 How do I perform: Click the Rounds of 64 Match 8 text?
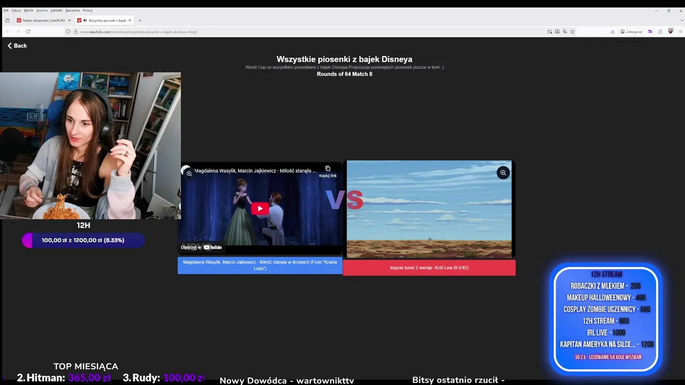[344, 74]
